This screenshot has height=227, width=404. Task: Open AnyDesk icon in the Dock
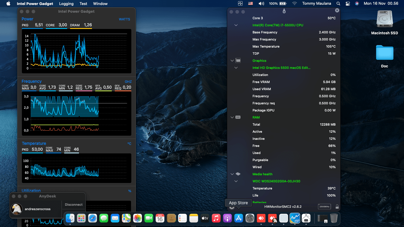point(261,218)
